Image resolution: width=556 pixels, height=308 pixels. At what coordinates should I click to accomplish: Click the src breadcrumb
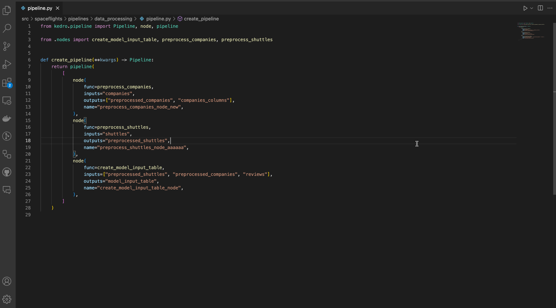[25, 19]
